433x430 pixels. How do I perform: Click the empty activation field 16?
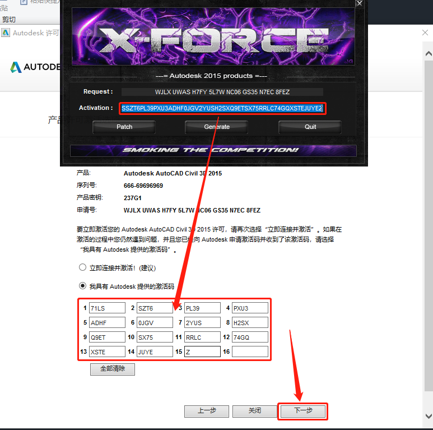pyautogui.click(x=250, y=352)
